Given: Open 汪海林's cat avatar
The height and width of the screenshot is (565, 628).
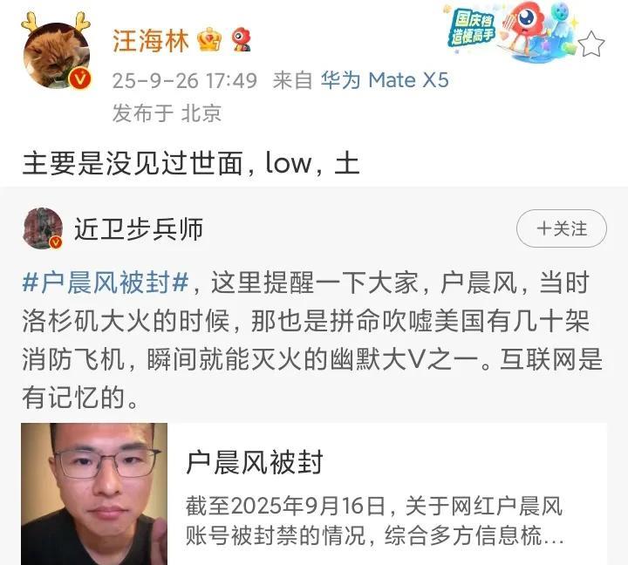Looking at the screenshot, I should pos(57,54).
